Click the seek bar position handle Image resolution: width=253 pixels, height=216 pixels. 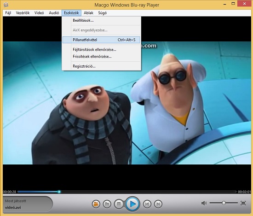(x=59, y=192)
